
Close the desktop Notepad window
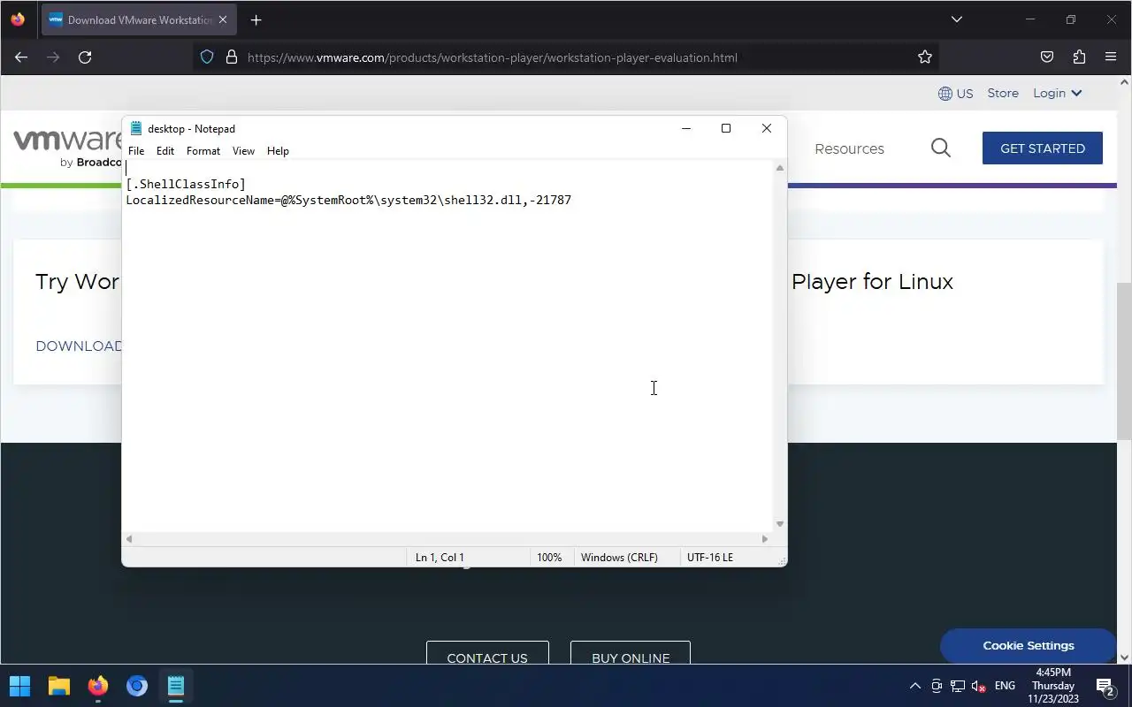tap(767, 129)
